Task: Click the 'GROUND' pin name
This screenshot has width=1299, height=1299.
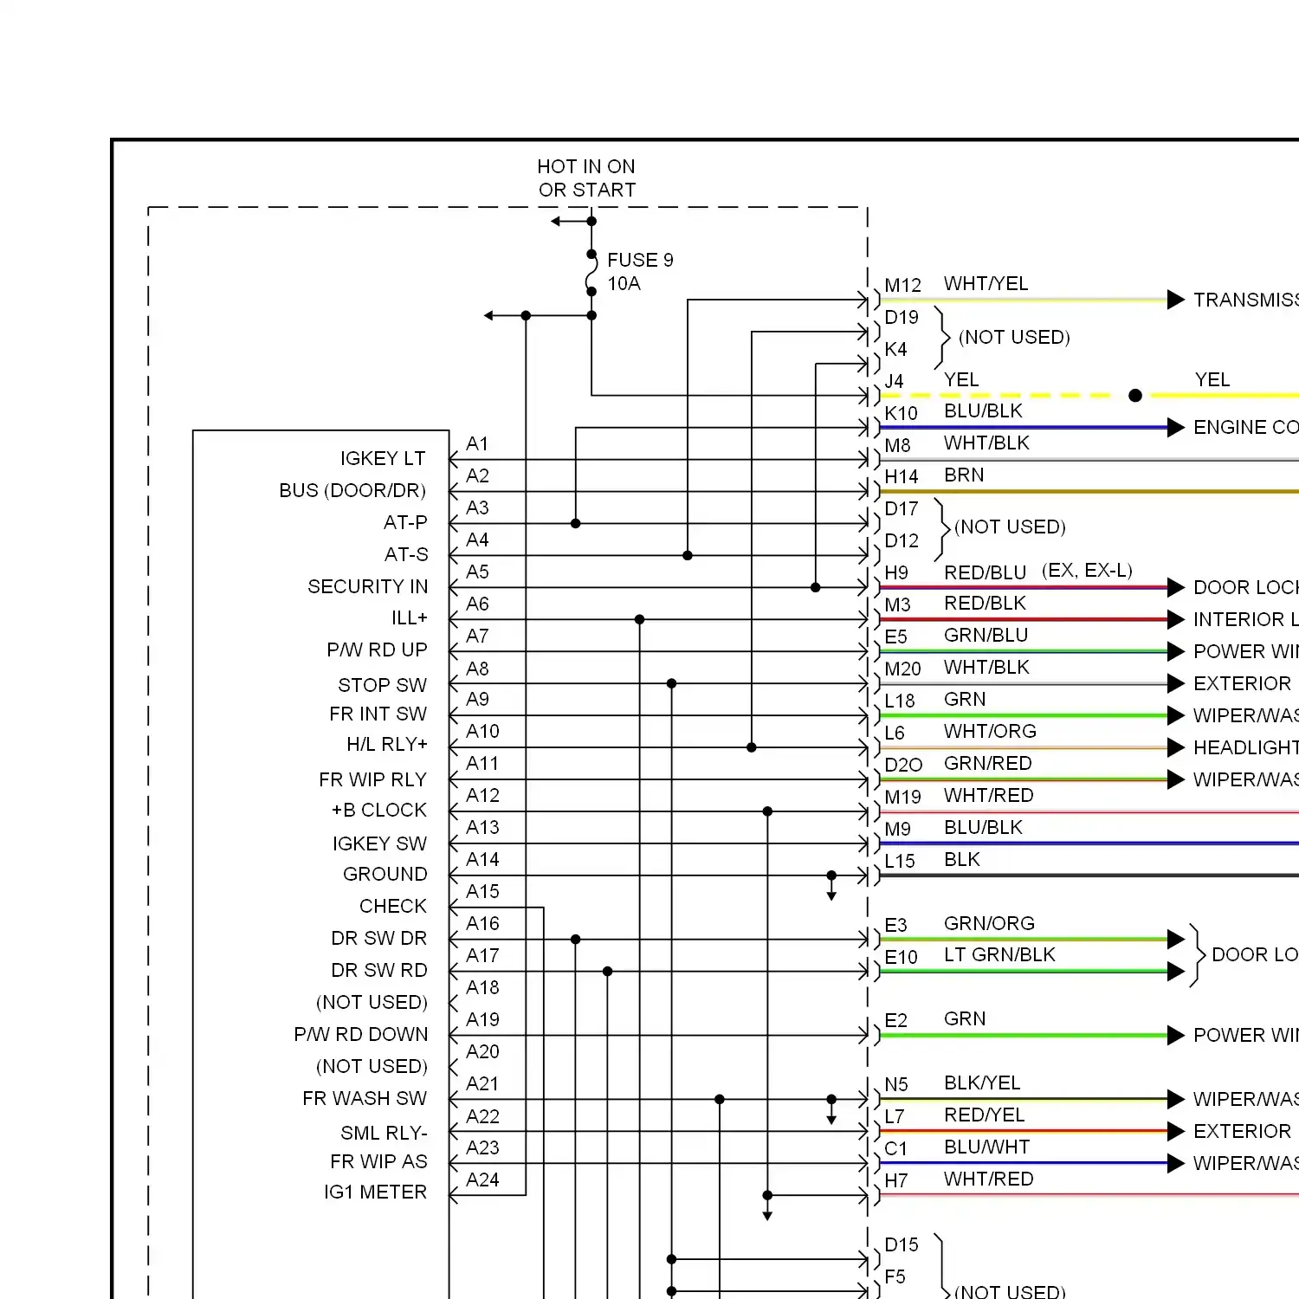Action: coord(385,874)
